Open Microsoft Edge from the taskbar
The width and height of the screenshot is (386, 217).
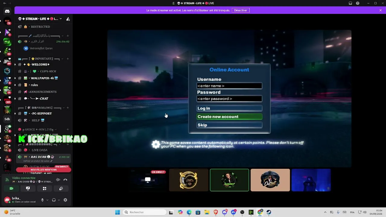click(x=189, y=212)
